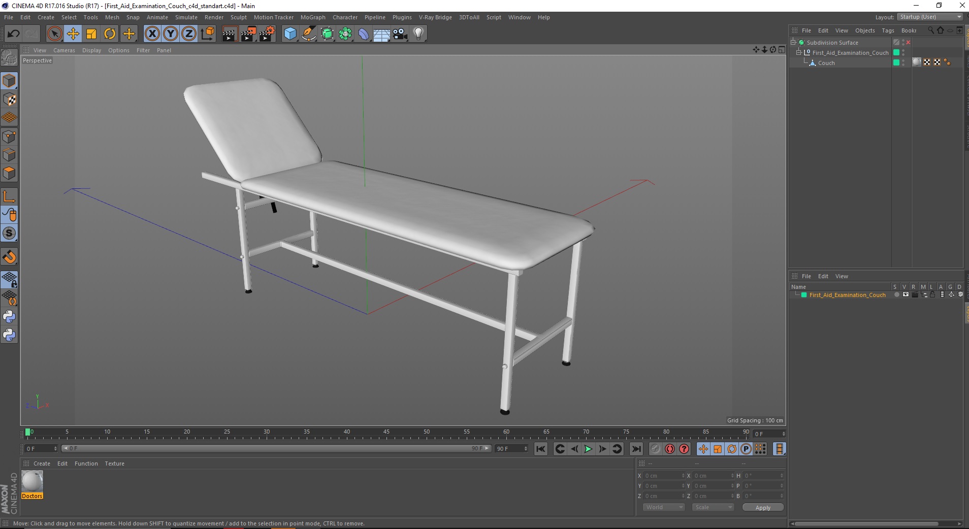969x529 pixels.
Task: Go to start of animation
Action: 541,449
